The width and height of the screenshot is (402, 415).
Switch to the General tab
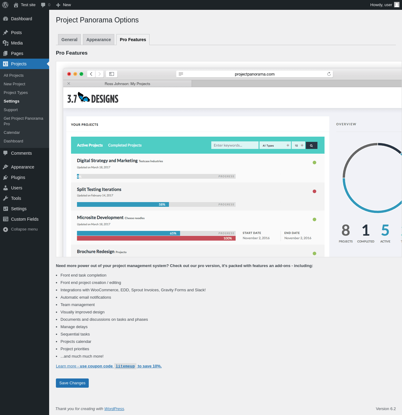point(69,40)
